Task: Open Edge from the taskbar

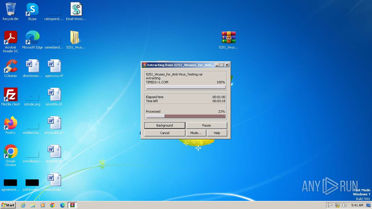Action: click(62, 205)
